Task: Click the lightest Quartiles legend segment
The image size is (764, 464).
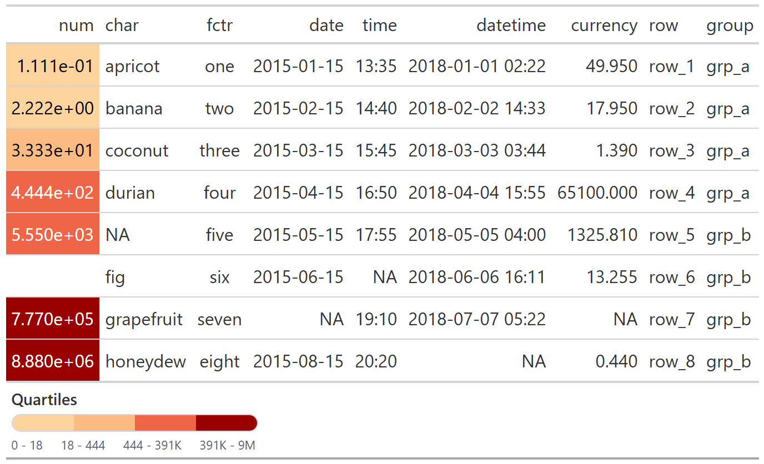Action: (x=43, y=423)
